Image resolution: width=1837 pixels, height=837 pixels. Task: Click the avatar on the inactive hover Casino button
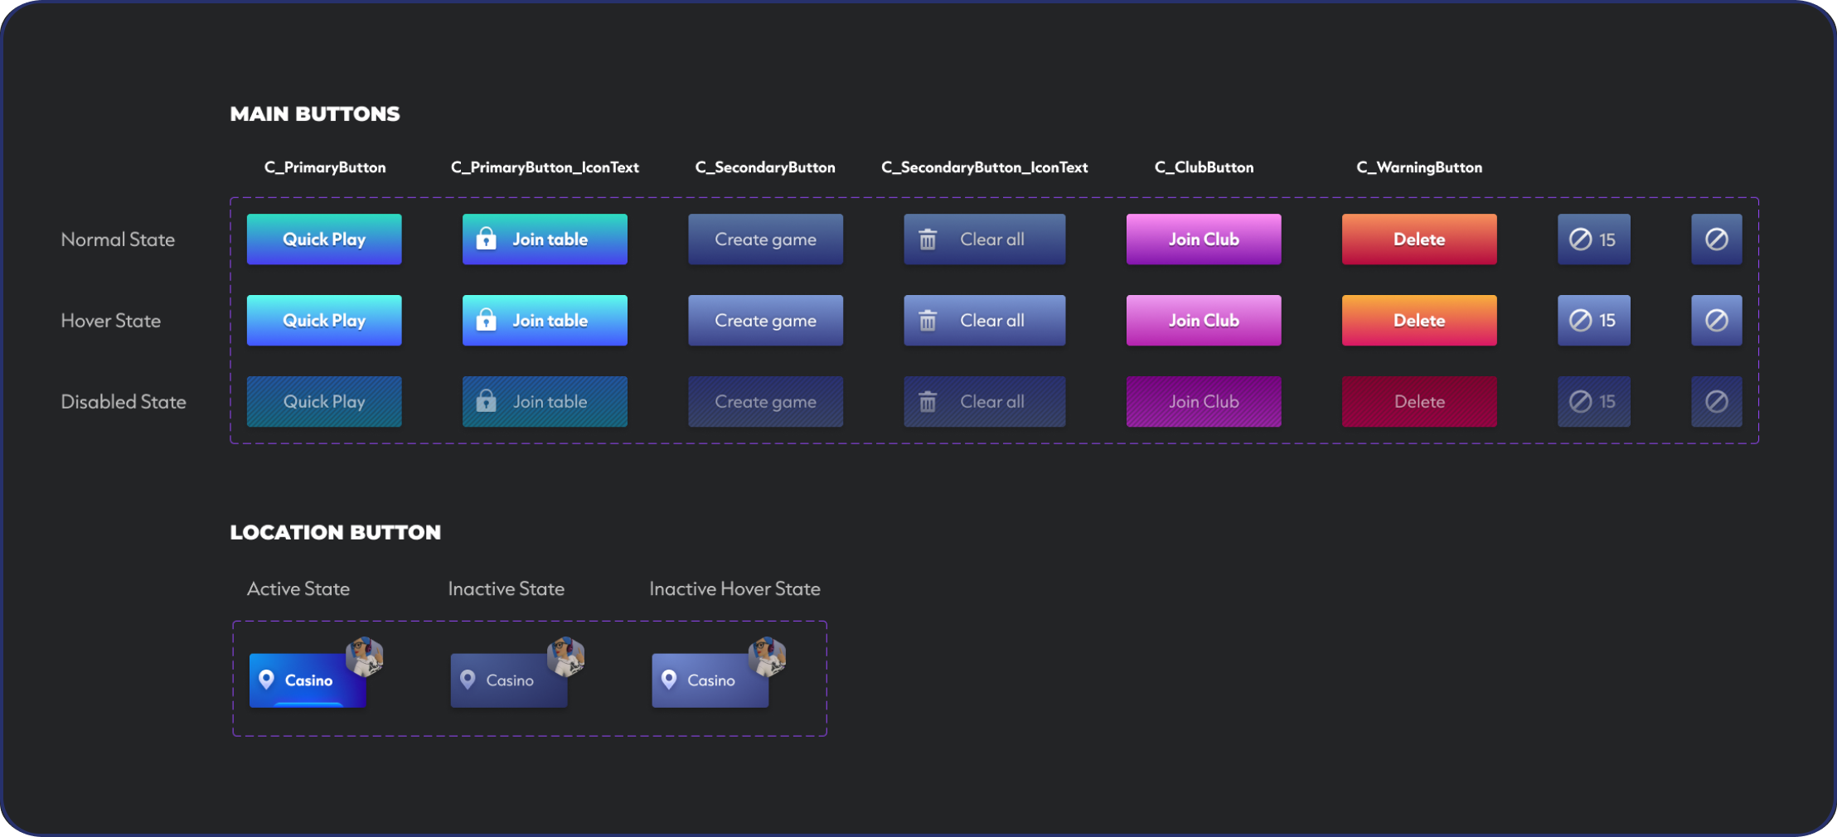(x=768, y=657)
